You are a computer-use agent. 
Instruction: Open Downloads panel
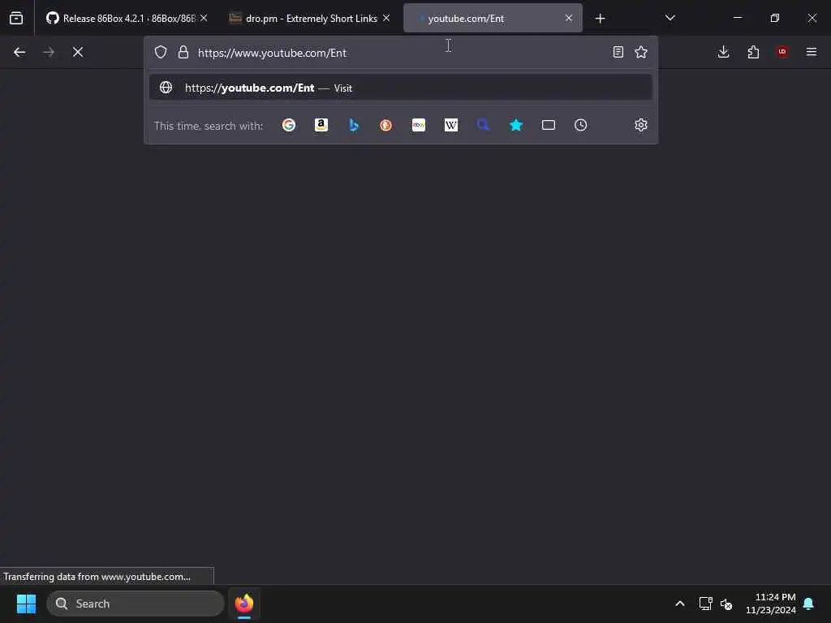tap(723, 52)
